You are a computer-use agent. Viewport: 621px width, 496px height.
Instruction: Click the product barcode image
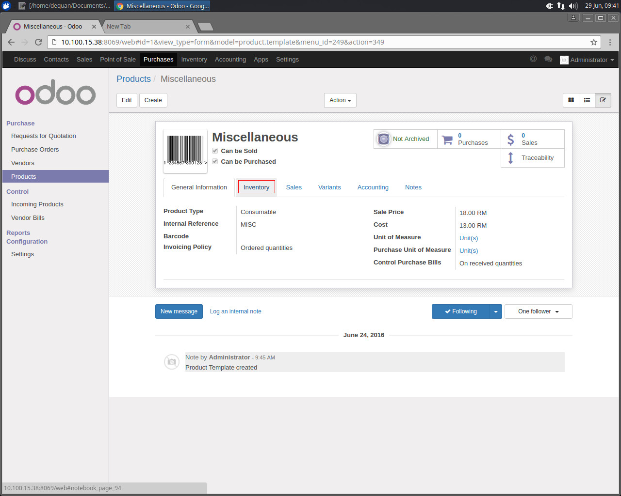click(x=185, y=151)
